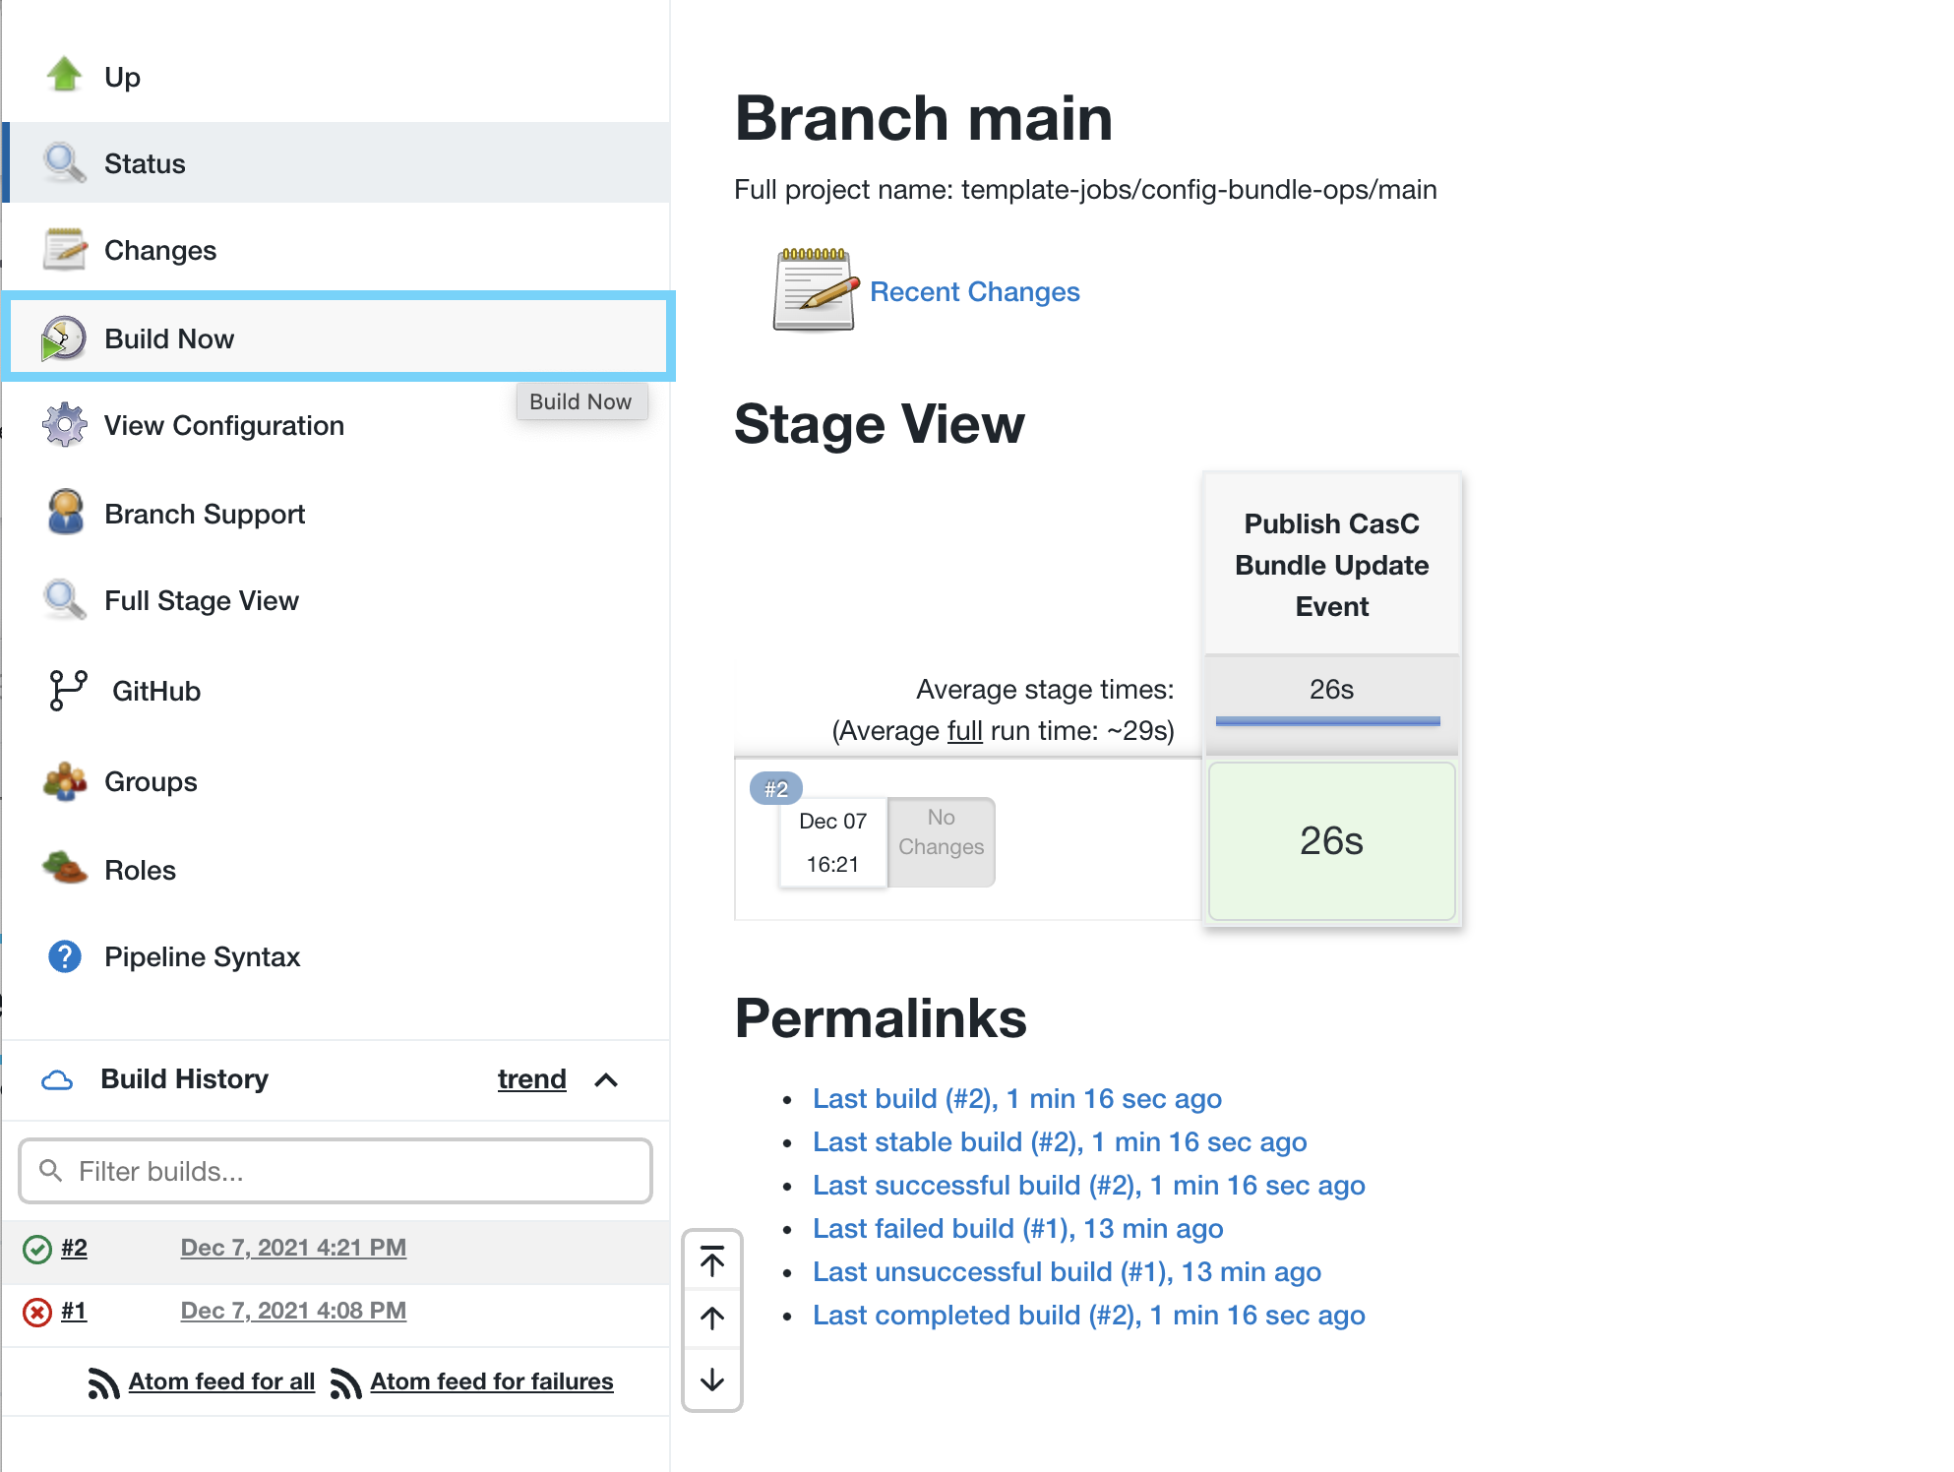Subscribe to Atom feed for failures

tap(491, 1382)
